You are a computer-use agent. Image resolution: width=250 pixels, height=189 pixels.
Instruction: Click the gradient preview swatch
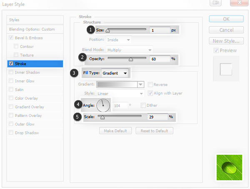coord(117,84)
